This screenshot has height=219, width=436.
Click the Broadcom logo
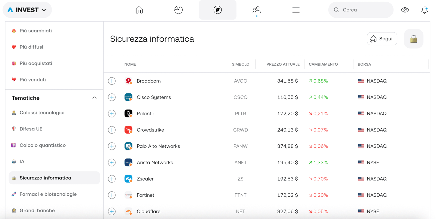(x=128, y=81)
